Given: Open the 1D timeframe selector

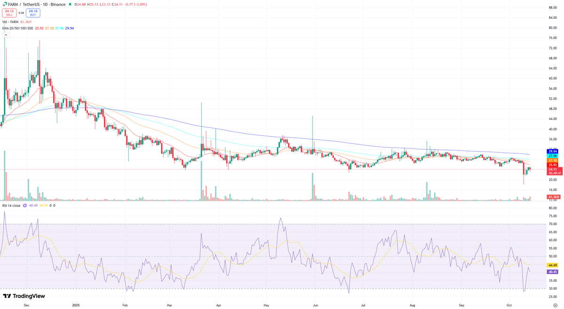Looking at the screenshot, I should click(x=46, y=4).
